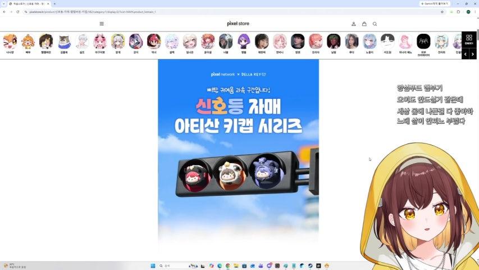Select the 남봉 green-haired creator avatar
This screenshot has width=479, height=270.
click(x=334, y=41)
